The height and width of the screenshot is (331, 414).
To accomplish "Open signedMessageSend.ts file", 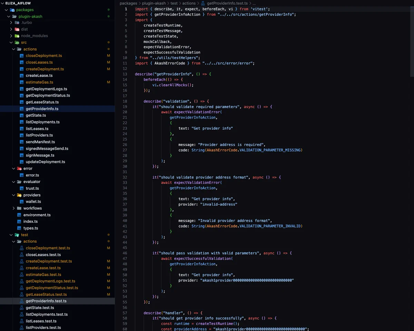I will [x=47, y=149].
